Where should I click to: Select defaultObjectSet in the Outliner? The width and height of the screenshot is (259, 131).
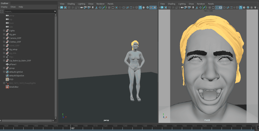[17, 75]
